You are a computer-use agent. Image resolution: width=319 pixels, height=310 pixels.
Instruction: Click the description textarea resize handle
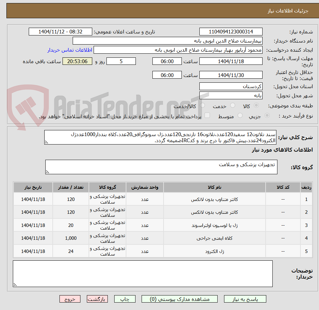(46, 142)
